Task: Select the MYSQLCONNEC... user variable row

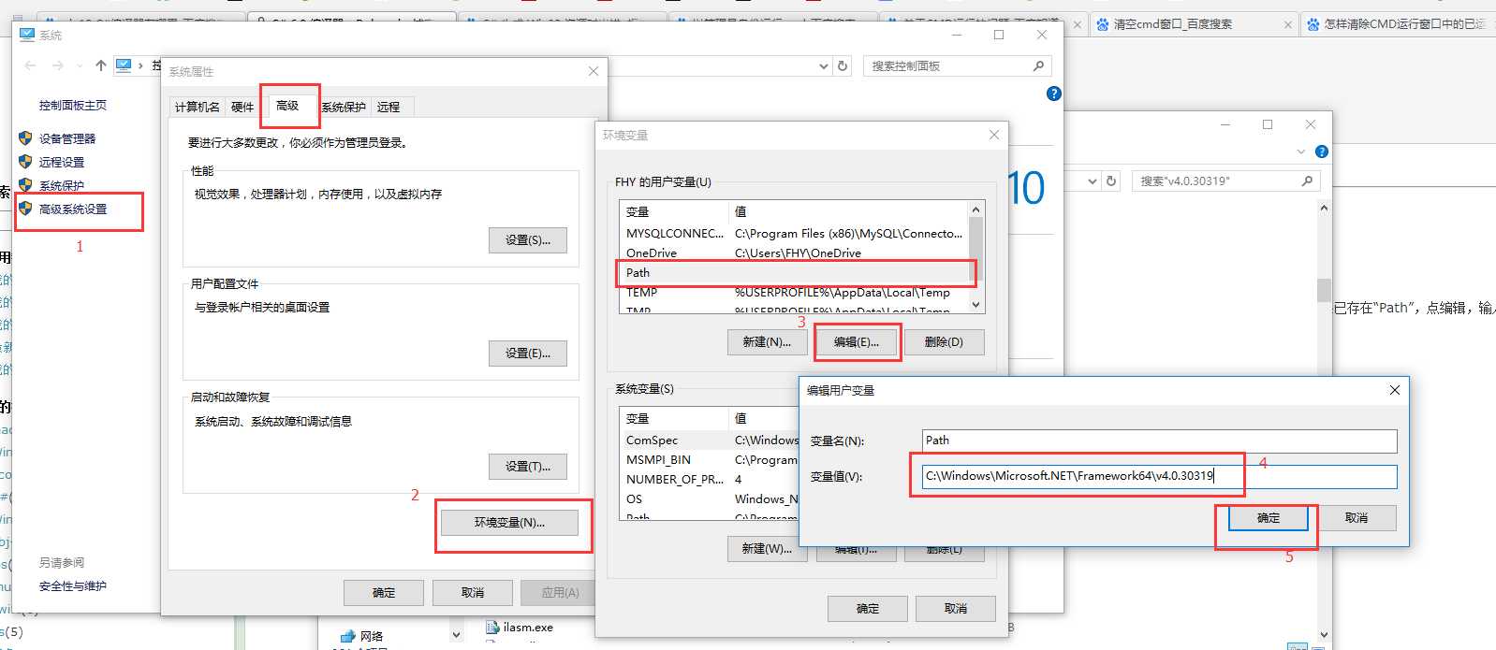Action: 794,234
